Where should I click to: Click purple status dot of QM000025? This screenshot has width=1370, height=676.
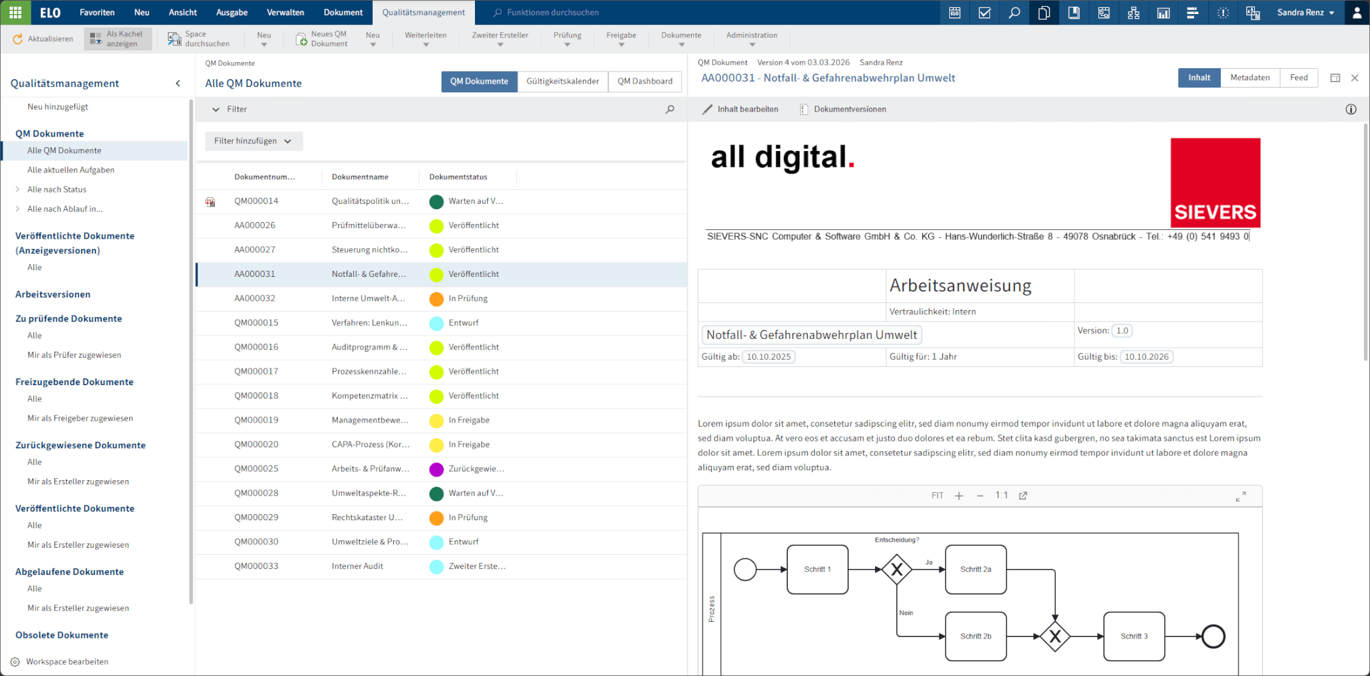[436, 469]
